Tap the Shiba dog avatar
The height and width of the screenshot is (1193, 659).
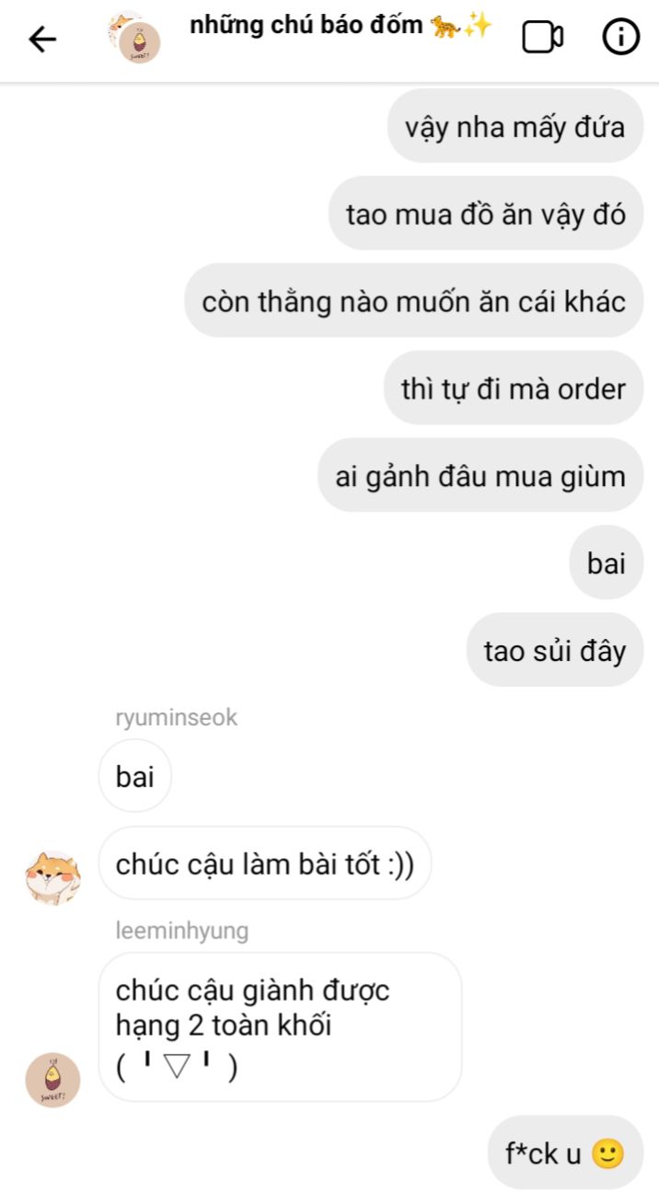(52, 877)
